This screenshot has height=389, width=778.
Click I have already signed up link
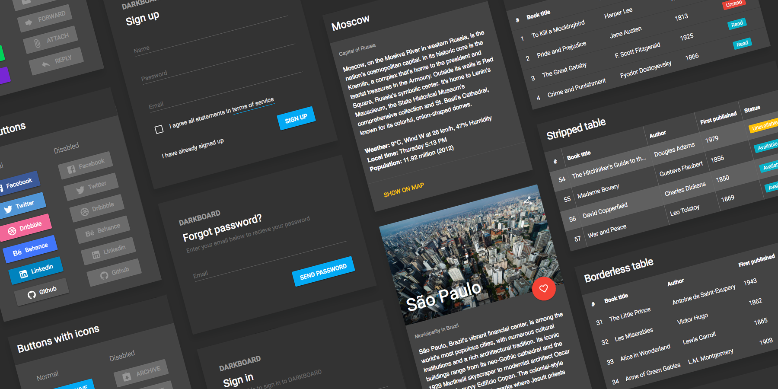[193, 148]
